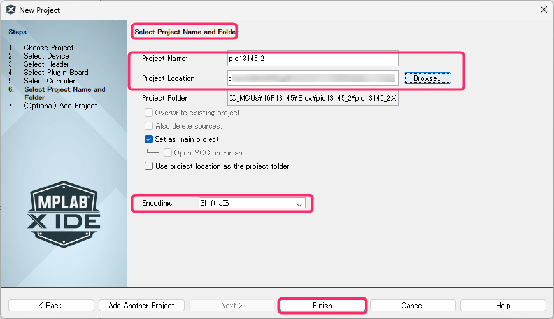Screen dimensions: 554x319
Task: Cancel the new project wizard
Action: click(412, 306)
